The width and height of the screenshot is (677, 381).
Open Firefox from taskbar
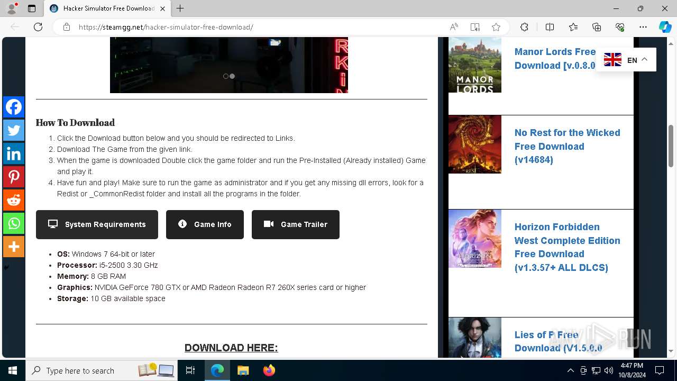[269, 370]
